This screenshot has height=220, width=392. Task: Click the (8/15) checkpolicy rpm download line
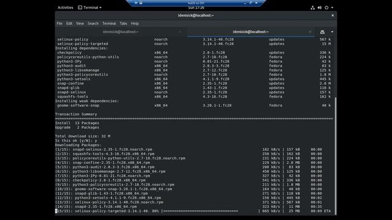point(189,180)
